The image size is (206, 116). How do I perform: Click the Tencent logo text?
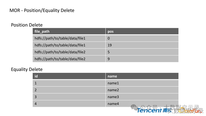coord(149,111)
